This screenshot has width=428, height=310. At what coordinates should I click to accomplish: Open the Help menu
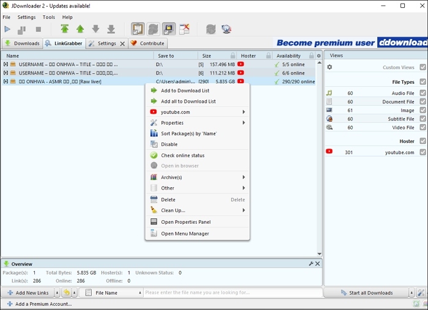[67, 17]
